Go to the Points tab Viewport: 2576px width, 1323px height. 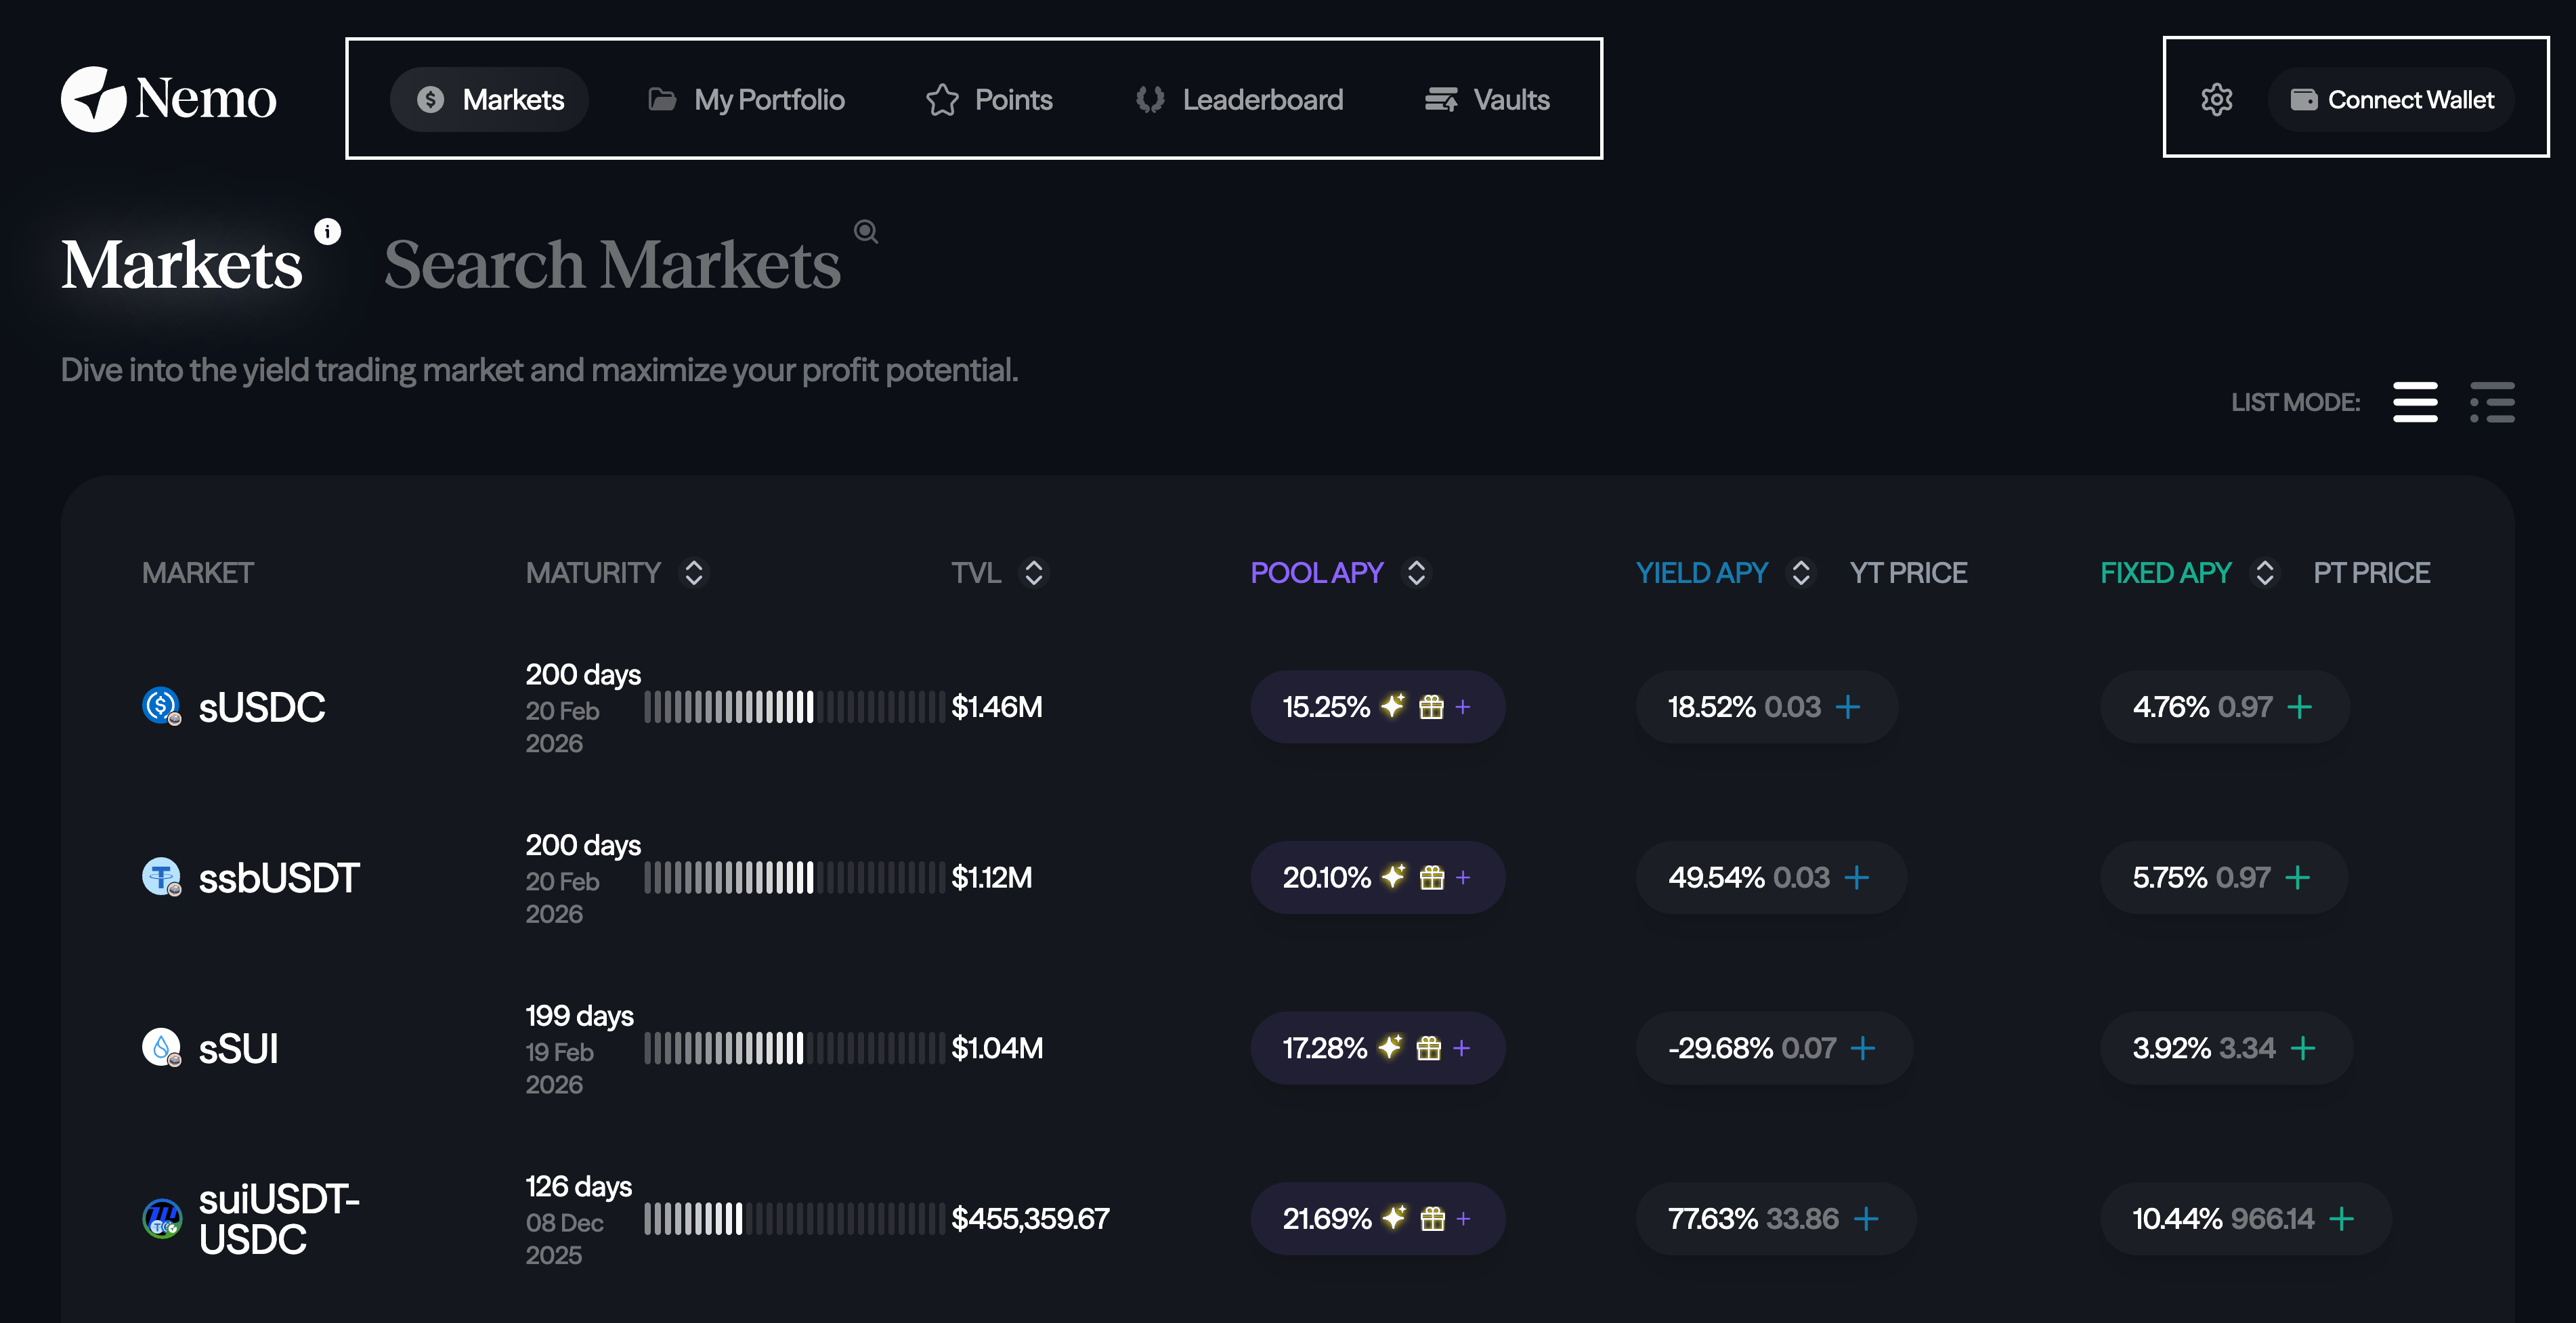click(x=989, y=99)
